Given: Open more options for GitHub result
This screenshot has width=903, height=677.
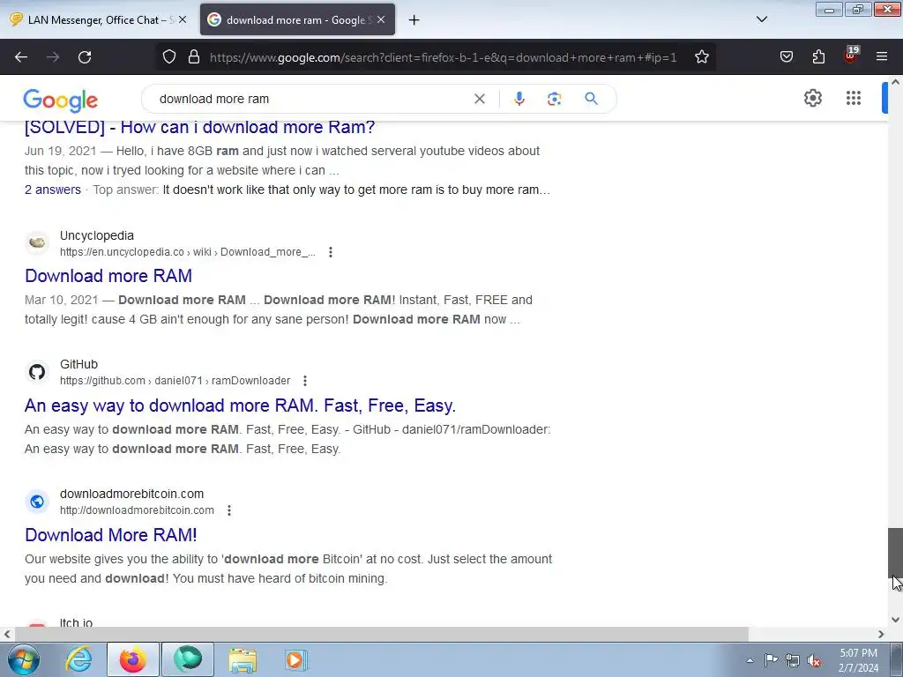Looking at the screenshot, I should (x=305, y=381).
